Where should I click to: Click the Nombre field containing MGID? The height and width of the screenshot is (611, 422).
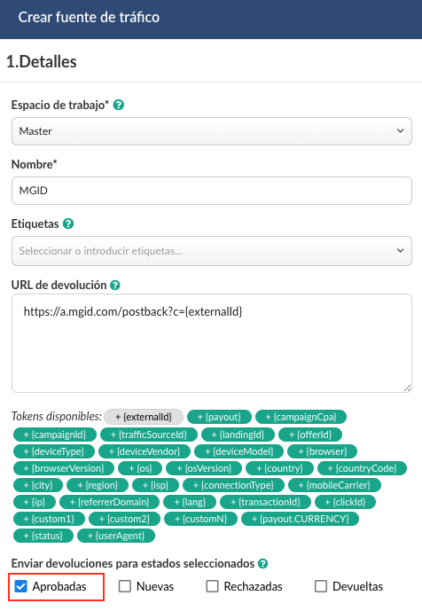[x=212, y=191]
